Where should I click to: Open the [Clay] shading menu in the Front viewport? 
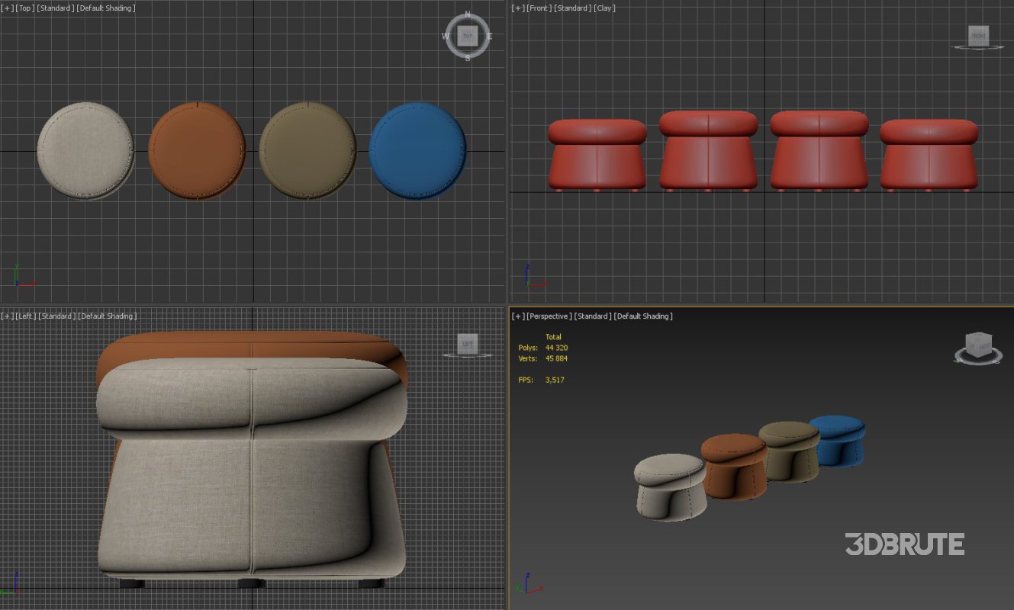point(604,8)
